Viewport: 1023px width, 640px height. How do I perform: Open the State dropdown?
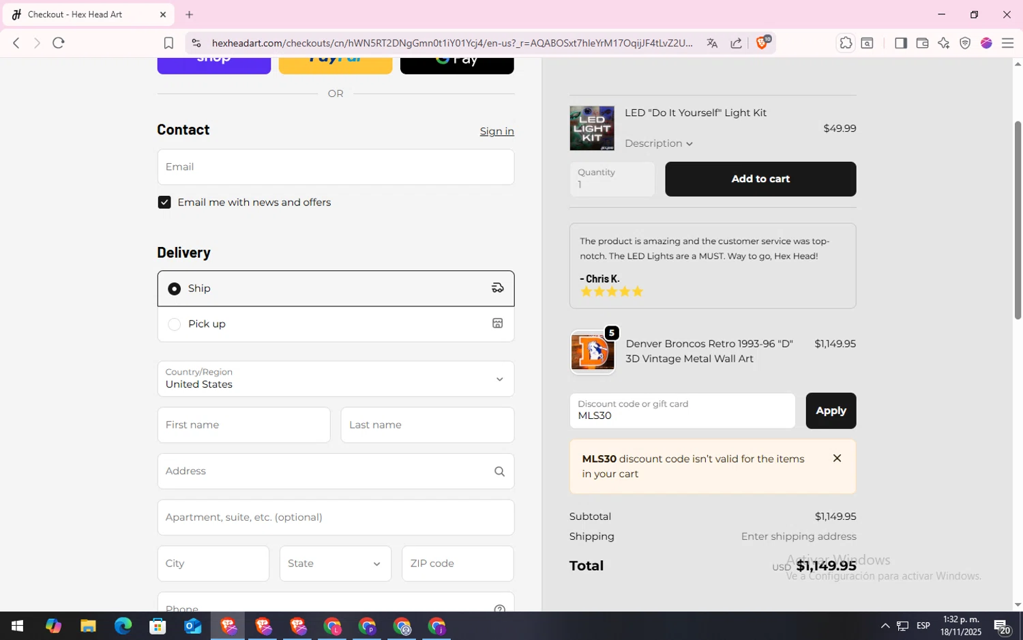336,564
